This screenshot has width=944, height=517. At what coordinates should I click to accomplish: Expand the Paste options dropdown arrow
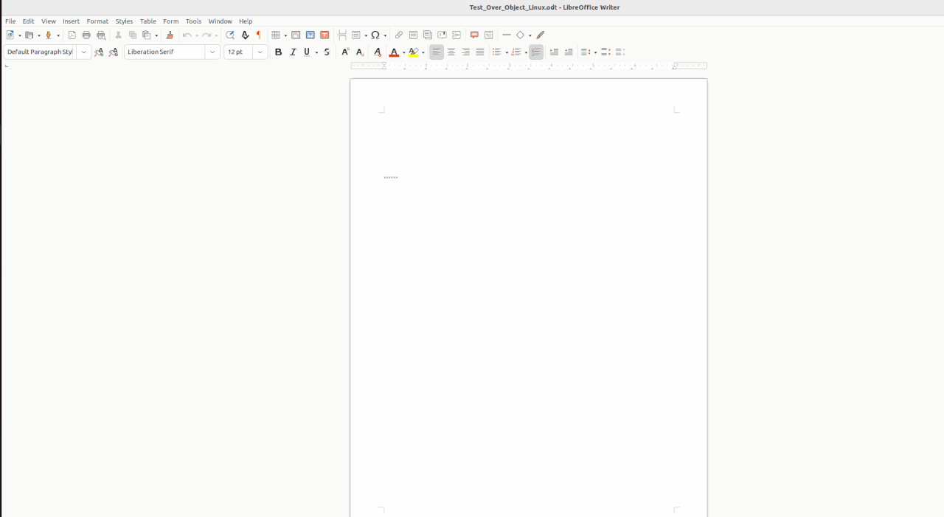tap(157, 35)
